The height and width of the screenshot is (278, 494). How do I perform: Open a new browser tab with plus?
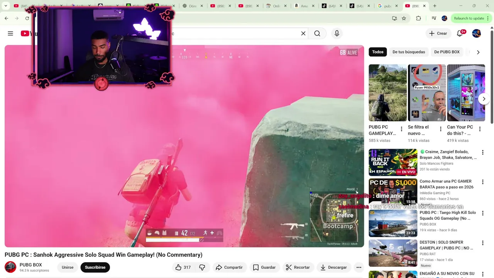435,6
